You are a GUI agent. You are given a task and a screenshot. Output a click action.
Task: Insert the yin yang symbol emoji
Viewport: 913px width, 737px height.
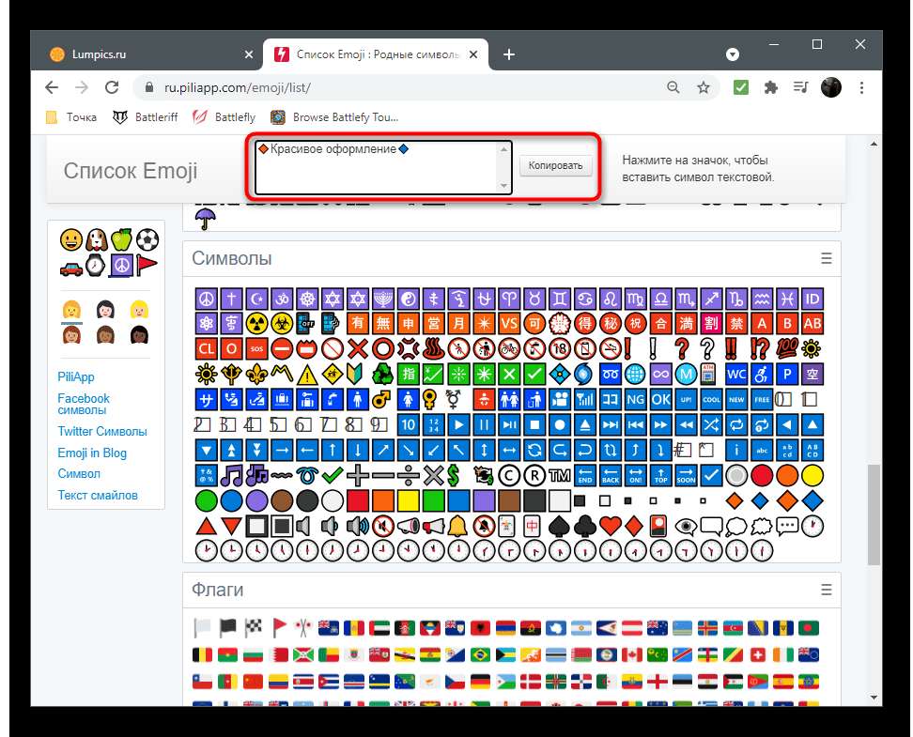click(x=409, y=299)
